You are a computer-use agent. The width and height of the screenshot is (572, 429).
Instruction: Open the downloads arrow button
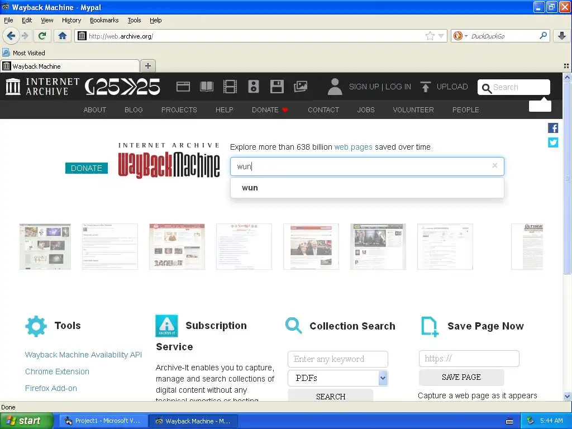point(562,36)
